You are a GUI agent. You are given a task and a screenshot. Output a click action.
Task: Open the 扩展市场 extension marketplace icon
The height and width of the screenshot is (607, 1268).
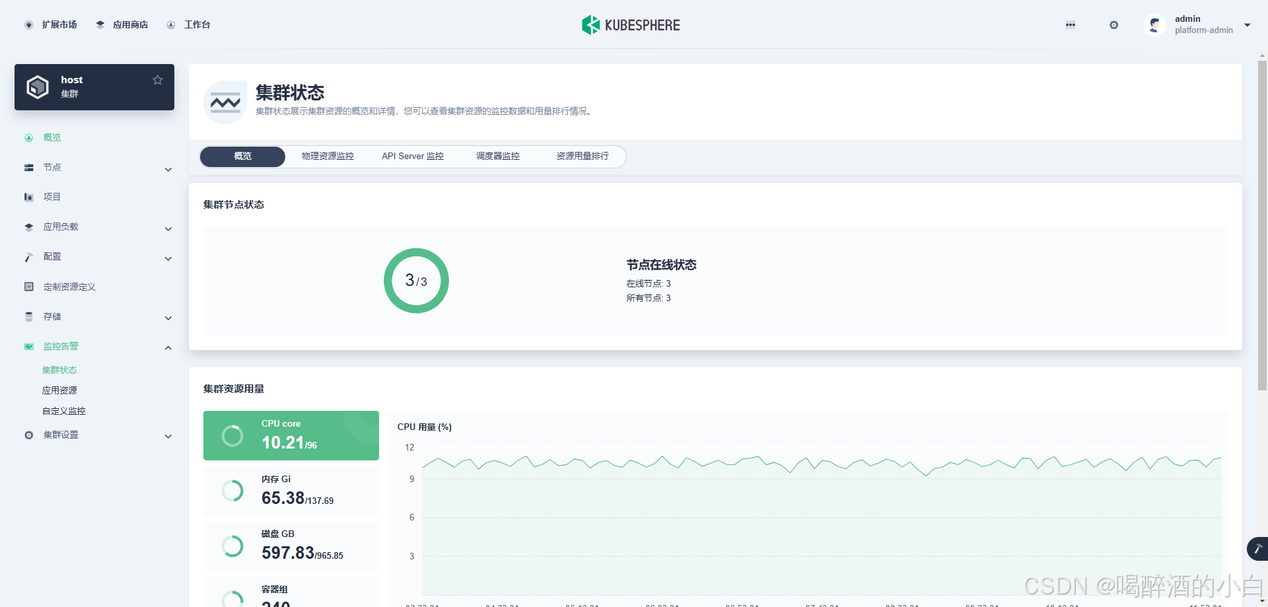(28, 25)
